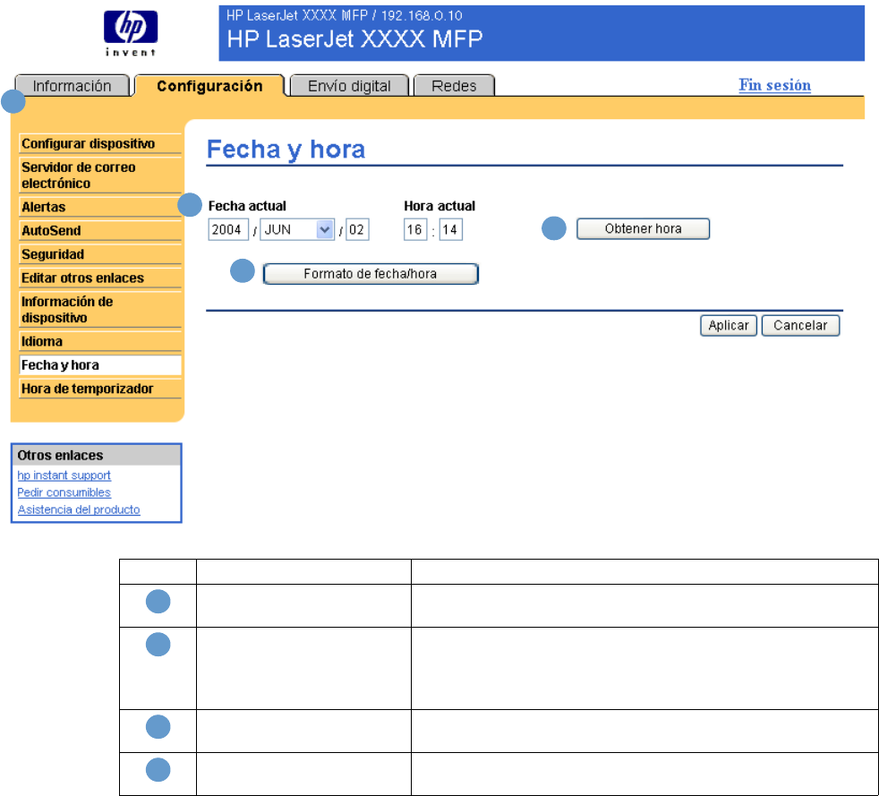Go to Servidor de correo electrónico

[x=100, y=175]
